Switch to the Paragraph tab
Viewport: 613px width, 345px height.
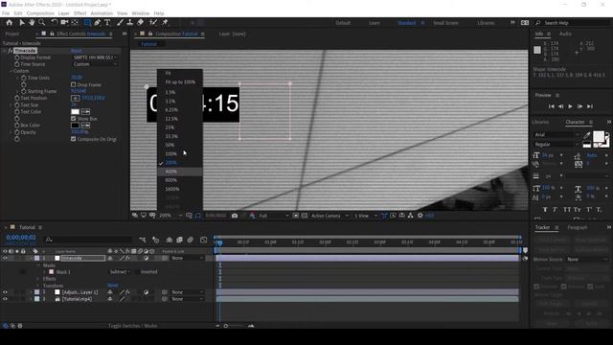[x=577, y=227]
